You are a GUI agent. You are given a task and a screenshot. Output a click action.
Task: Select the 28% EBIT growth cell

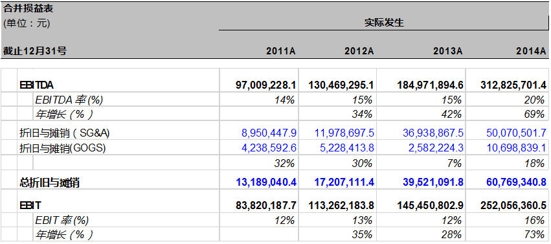click(452, 234)
